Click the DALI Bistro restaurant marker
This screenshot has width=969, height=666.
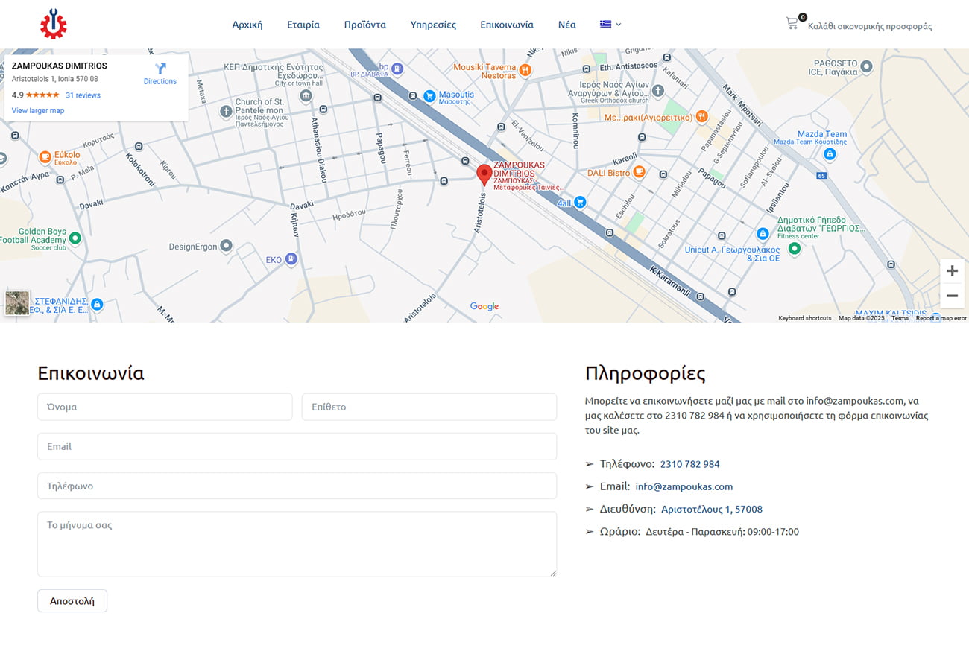(x=639, y=173)
